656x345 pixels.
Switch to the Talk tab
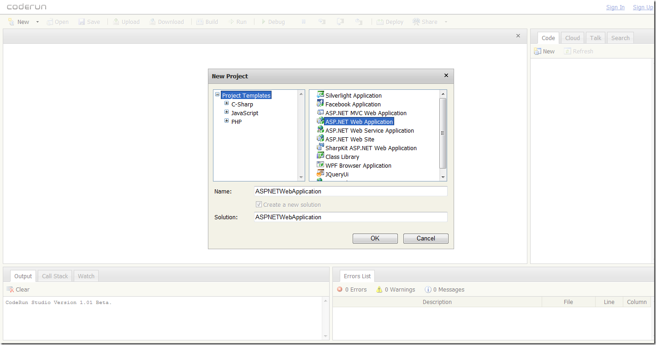pyautogui.click(x=596, y=38)
